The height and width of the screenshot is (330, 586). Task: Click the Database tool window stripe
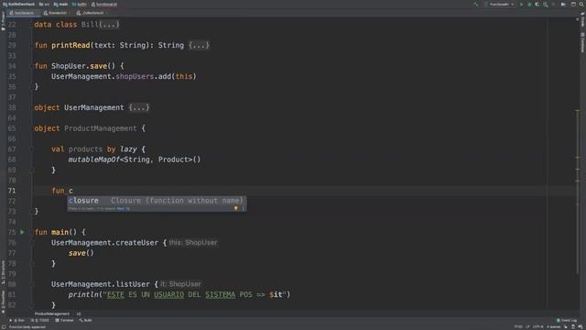click(582, 42)
